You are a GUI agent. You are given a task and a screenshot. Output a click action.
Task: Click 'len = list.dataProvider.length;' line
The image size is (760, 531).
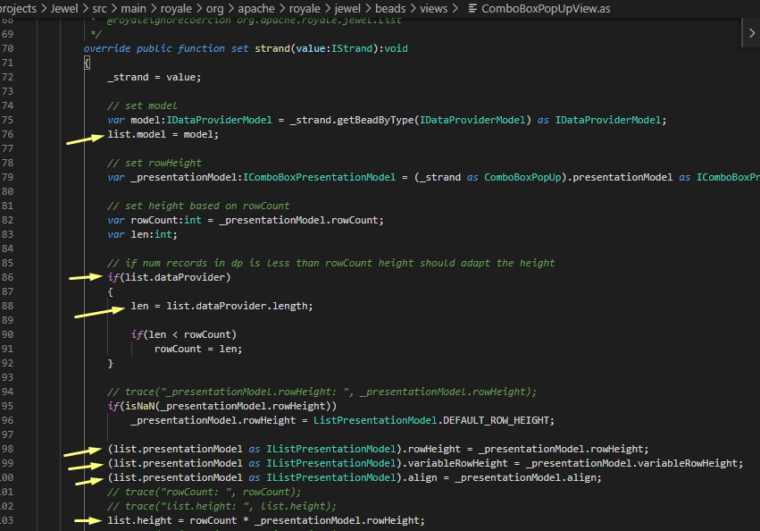pyautogui.click(x=222, y=306)
